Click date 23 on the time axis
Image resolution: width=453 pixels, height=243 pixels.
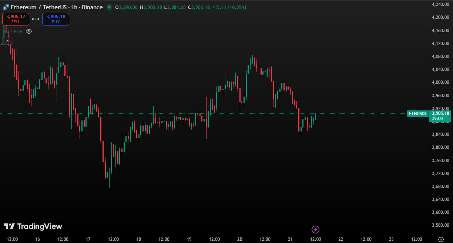391,239
